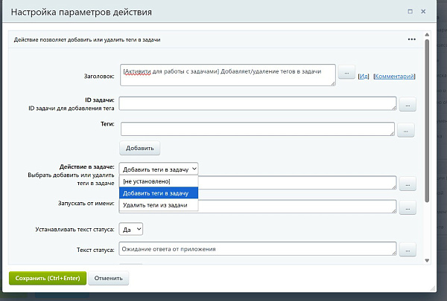Open the Устанавливать текст статуса dropdown
The height and width of the screenshot is (301, 447).
132,230
